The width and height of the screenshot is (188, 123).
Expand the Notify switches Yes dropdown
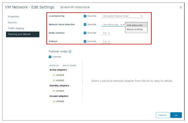coord(106,33)
